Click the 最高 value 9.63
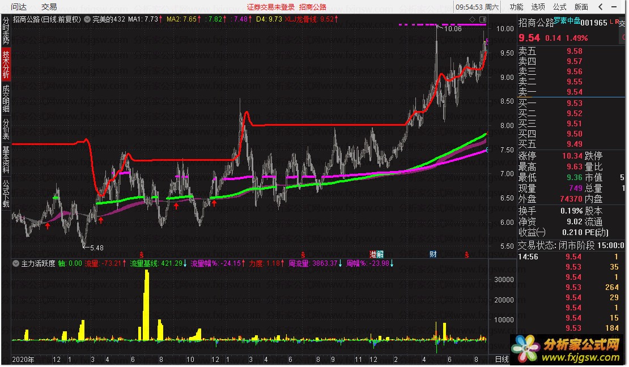This screenshot has height=367, width=629. click(575, 167)
